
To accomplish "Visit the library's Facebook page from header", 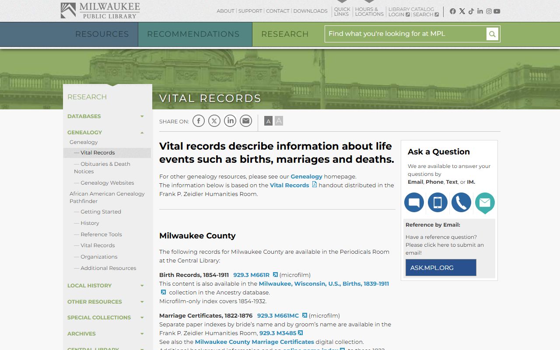I will click(453, 11).
